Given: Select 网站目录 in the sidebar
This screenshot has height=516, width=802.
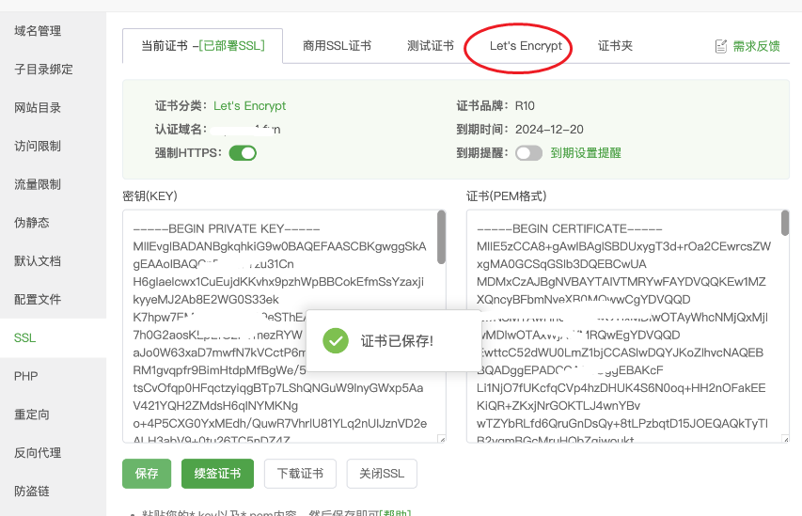Looking at the screenshot, I should (38, 108).
